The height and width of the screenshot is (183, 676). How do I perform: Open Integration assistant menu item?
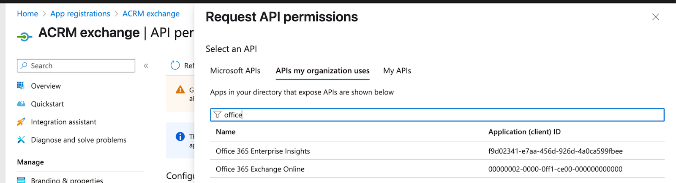pos(63,122)
